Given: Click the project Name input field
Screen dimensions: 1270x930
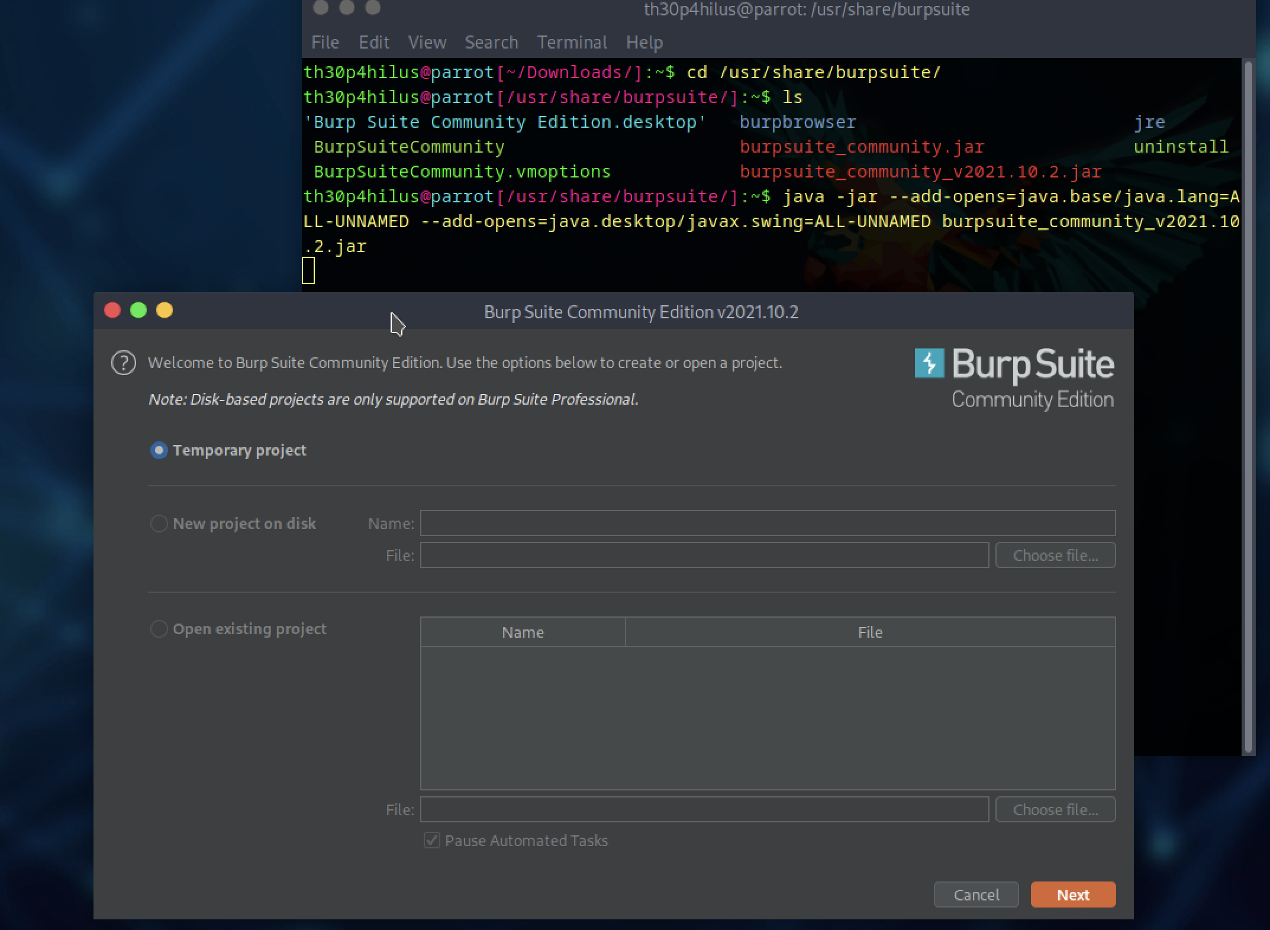Looking at the screenshot, I should click(768, 524).
